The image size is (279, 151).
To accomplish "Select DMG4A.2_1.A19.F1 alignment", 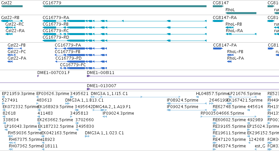I will click(x=100, y=110).
